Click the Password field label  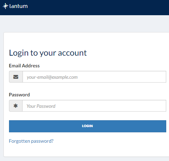[19, 95]
